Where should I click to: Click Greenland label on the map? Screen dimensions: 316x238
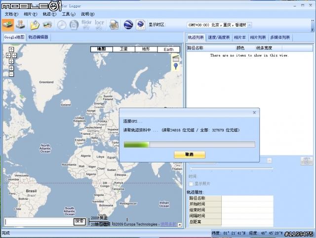(46, 82)
